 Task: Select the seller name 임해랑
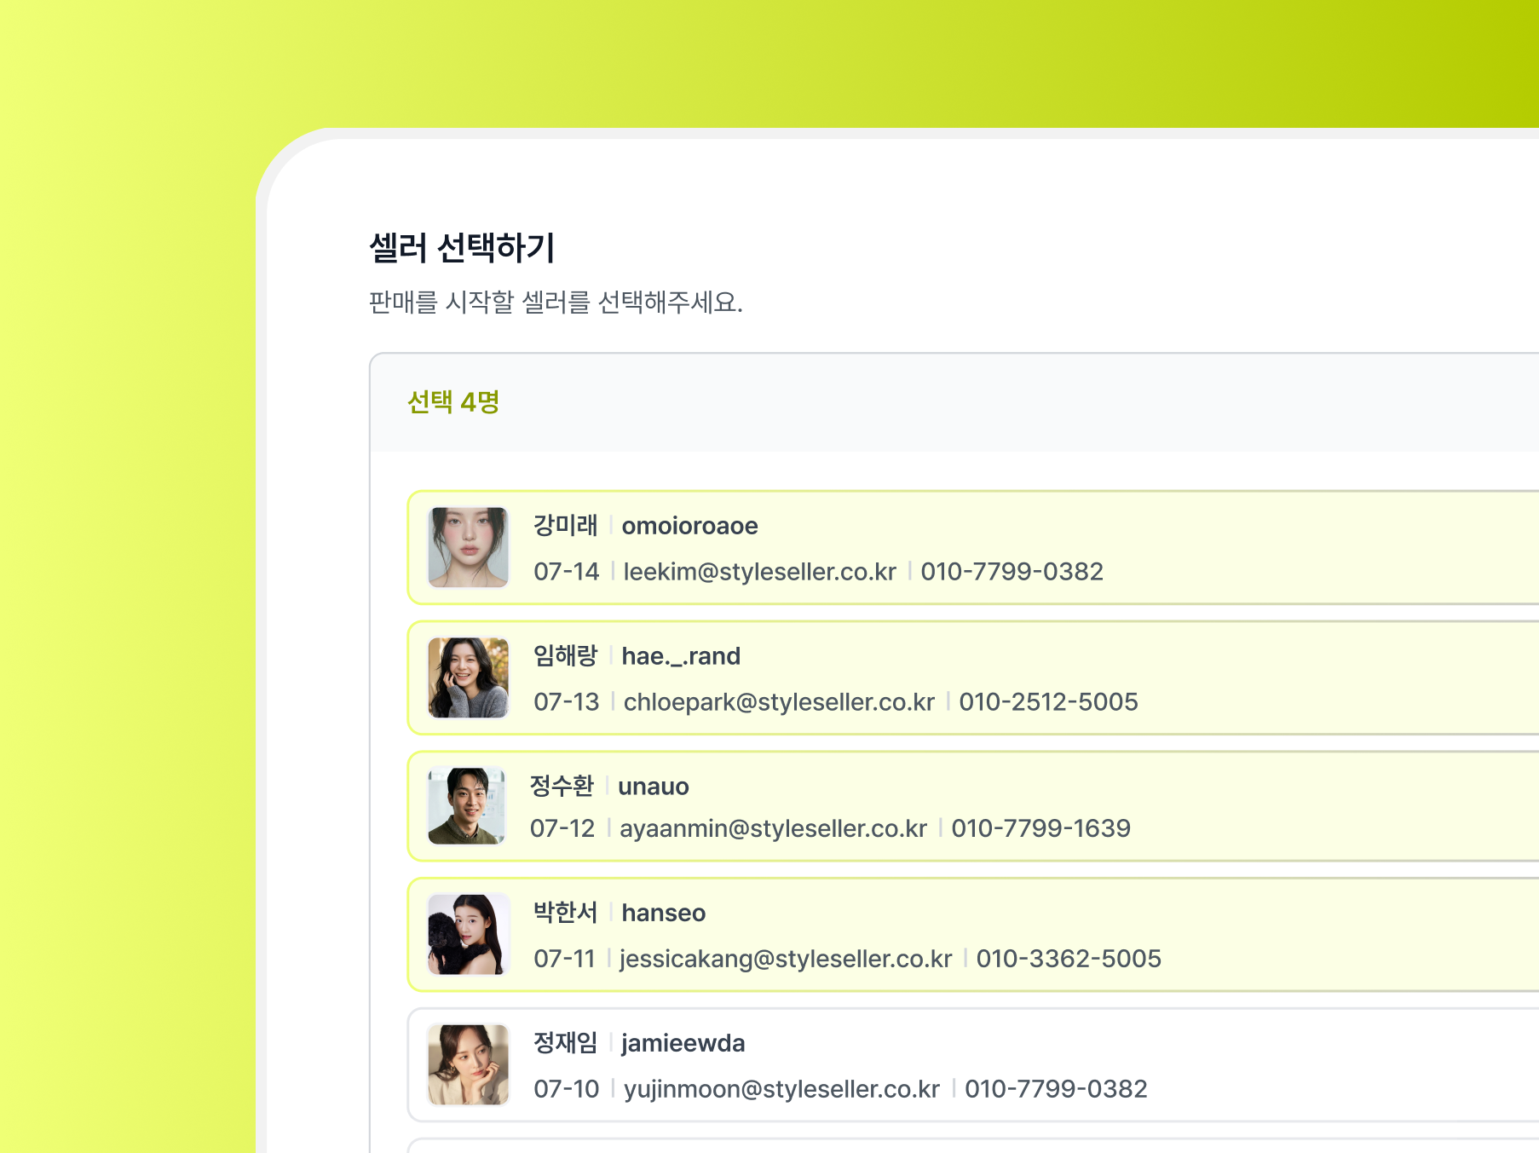pos(565,655)
